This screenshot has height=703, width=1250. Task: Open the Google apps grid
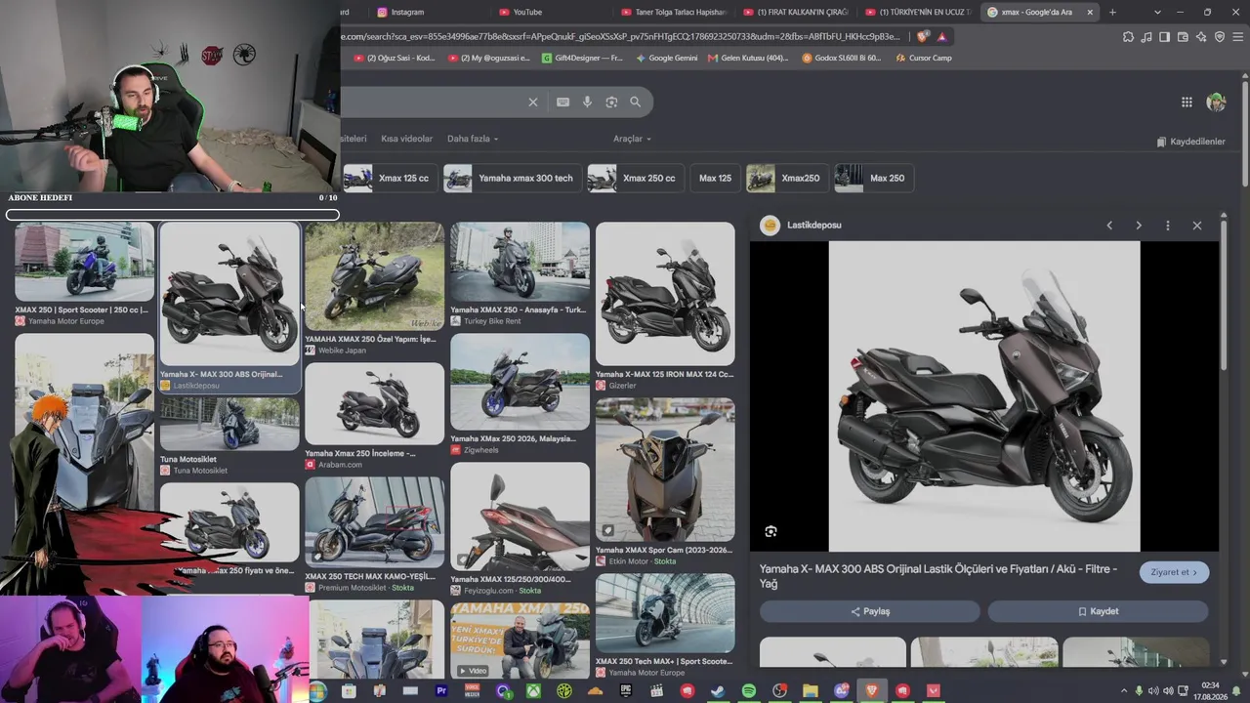[1187, 102]
